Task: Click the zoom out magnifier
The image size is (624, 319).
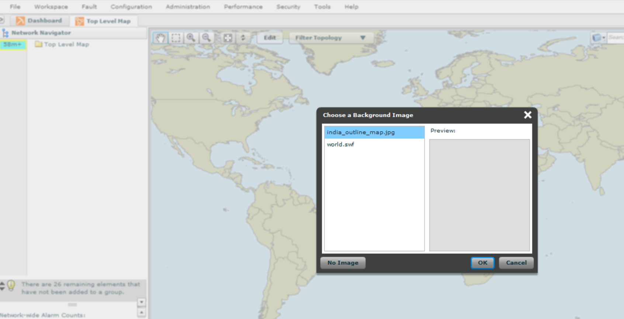Action: tap(207, 38)
